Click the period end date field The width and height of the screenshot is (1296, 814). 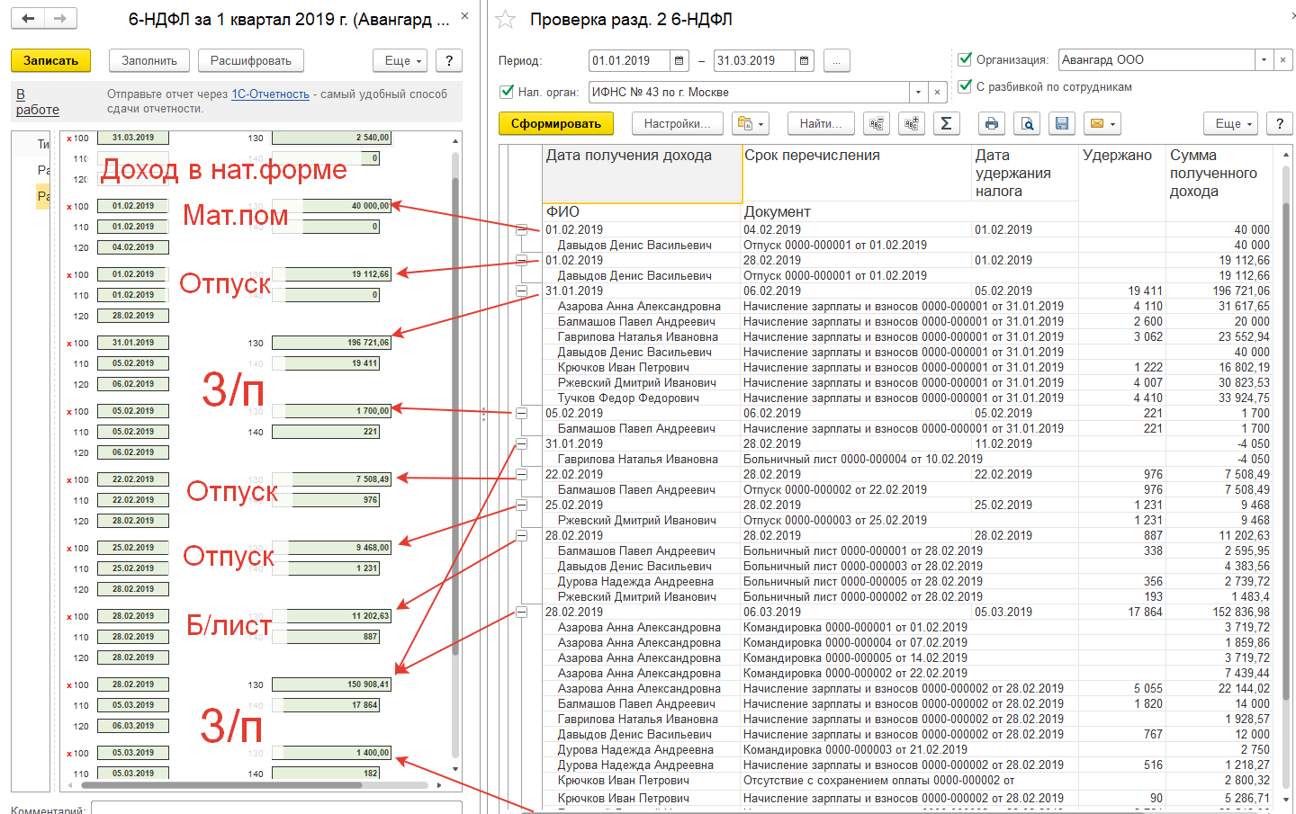tap(753, 60)
